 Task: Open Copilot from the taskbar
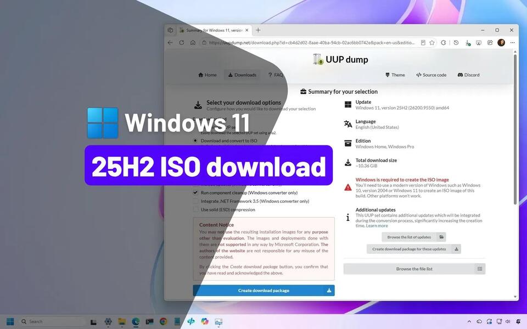205,322
